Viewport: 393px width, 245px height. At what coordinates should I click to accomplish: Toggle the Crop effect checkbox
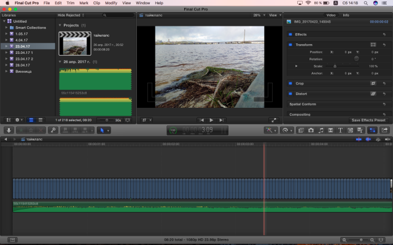(290, 83)
